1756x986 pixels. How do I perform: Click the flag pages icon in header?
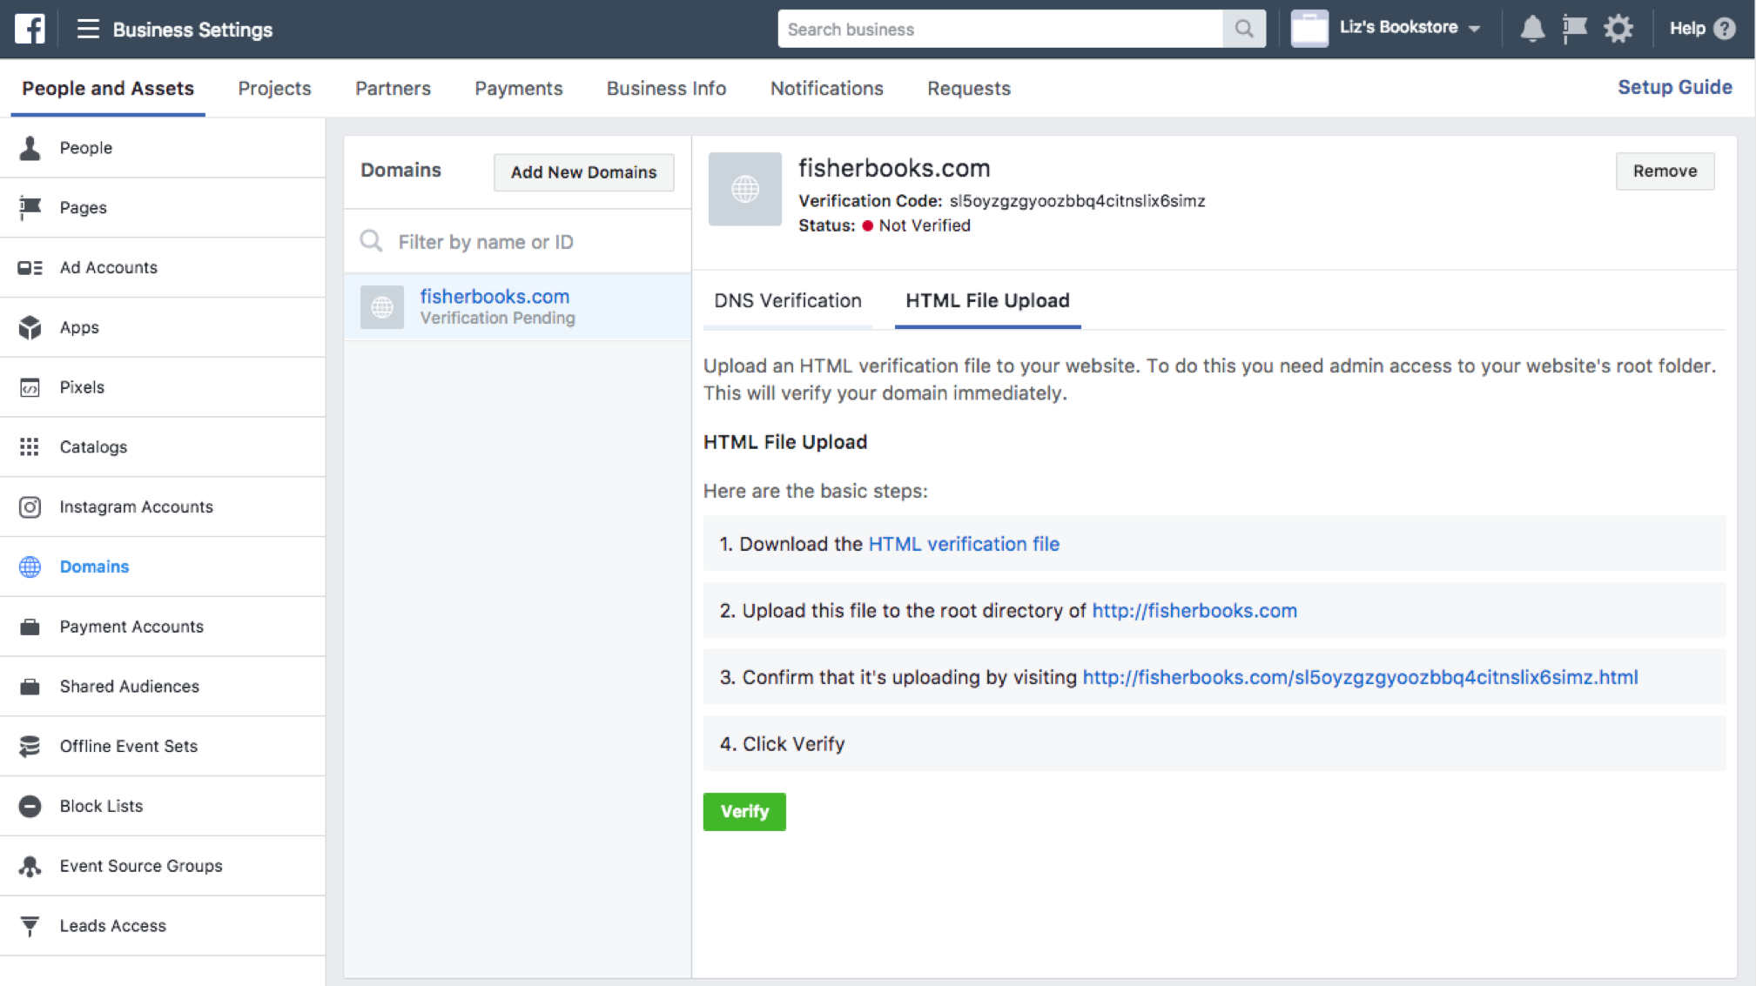1575,29
